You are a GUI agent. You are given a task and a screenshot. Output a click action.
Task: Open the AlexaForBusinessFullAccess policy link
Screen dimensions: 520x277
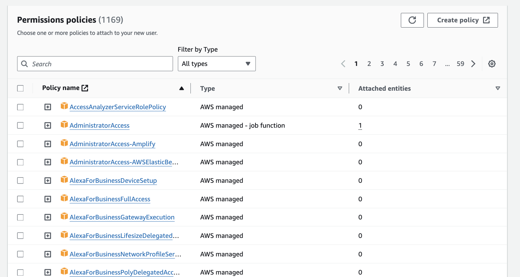(x=110, y=199)
